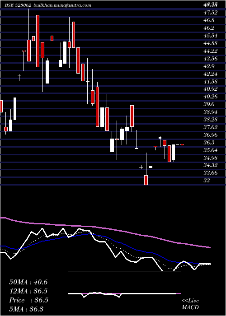The height and width of the screenshot is (316, 226).
Task: Click the 44.88 price axis label
Action: [211, 43]
